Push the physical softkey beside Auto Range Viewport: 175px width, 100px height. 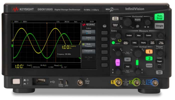pyautogui.click(x=104, y=58)
